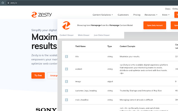This screenshot has width=178, height=111.
Task: Click the 'Maximize your results.' content example
Action: point(130,57)
